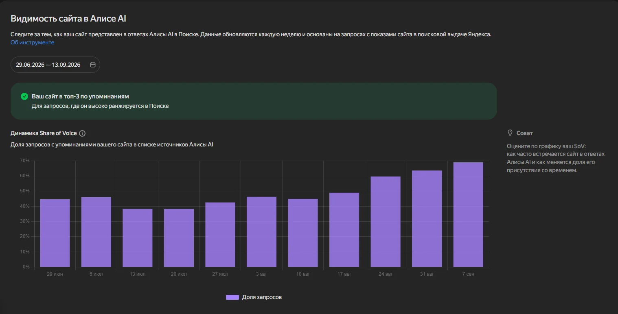Click the 30% axis label
Viewport: 618px width, 314px height.
24,222
